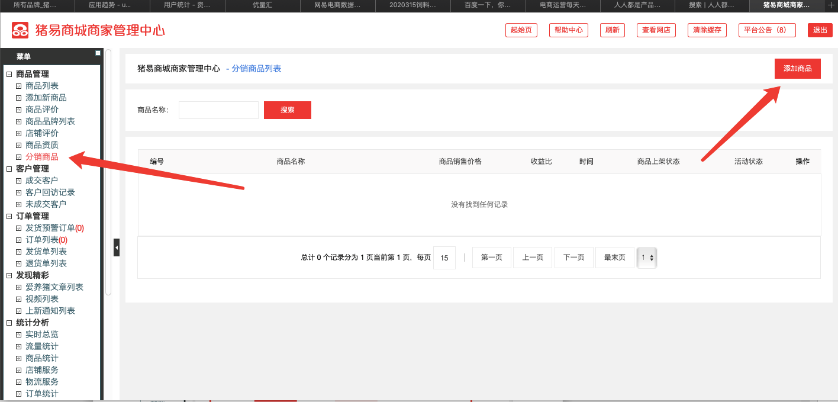
Task: Open the page number dropdown selector
Action: tap(647, 258)
